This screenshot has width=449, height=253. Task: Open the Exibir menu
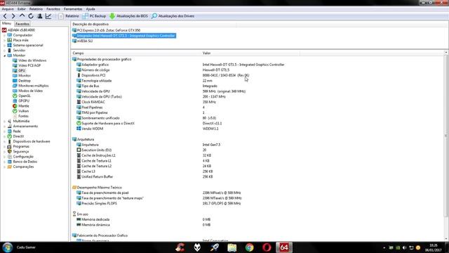(22, 9)
